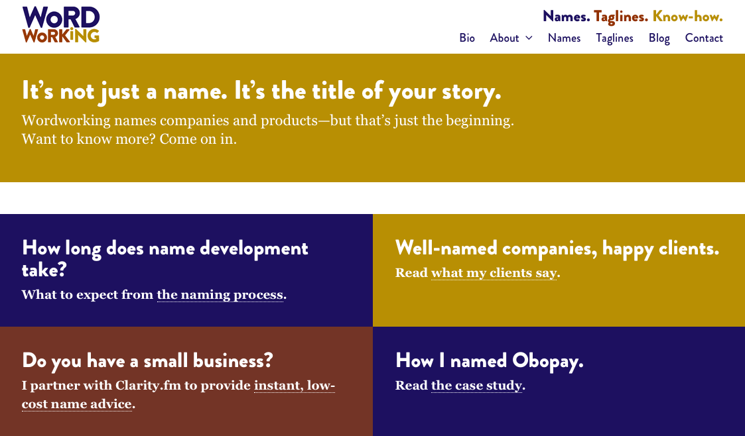This screenshot has height=436, width=745.
Task: Click 'Well-named companies, happy clients.' heading
Action: (557, 248)
